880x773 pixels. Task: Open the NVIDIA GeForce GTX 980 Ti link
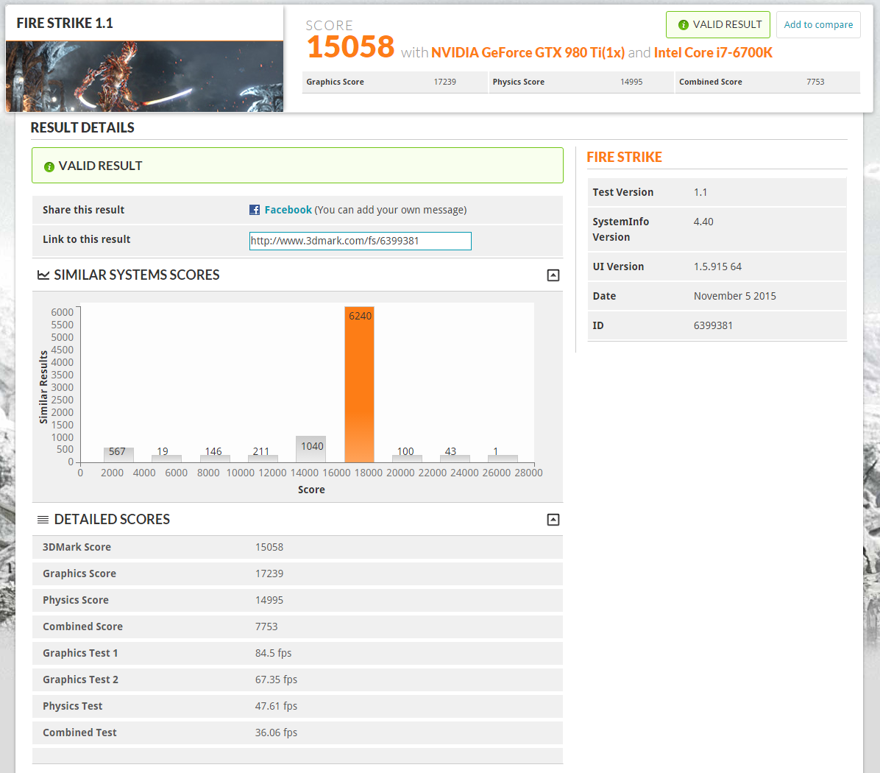click(528, 53)
